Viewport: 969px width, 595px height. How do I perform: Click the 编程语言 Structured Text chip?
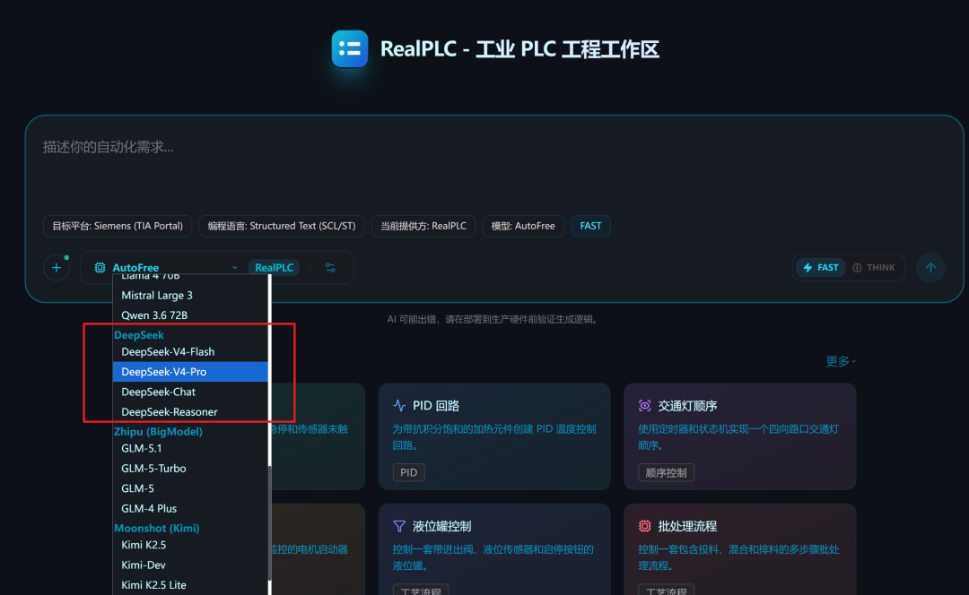282,226
